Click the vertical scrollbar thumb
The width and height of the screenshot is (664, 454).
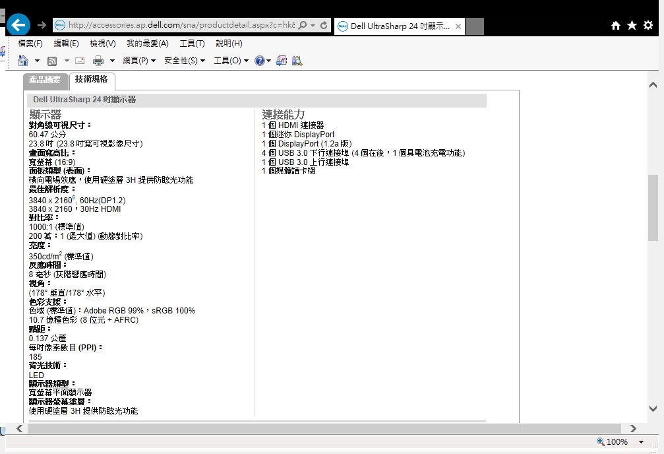653,208
